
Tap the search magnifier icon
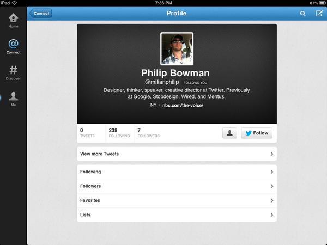[x=302, y=14]
